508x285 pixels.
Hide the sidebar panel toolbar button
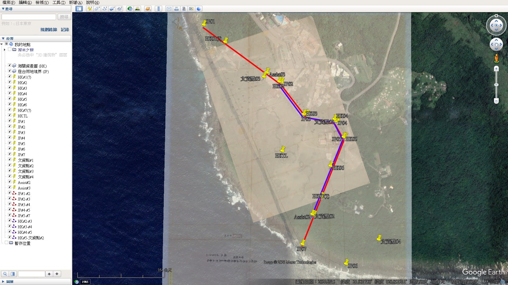pos(79,9)
